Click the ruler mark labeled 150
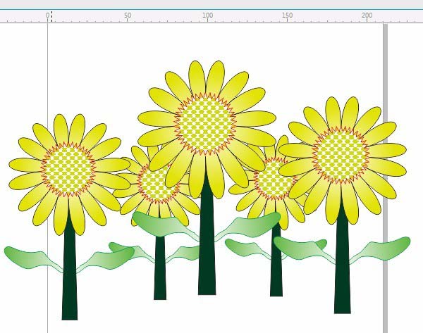This screenshot has height=333, width=423. point(287,15)
